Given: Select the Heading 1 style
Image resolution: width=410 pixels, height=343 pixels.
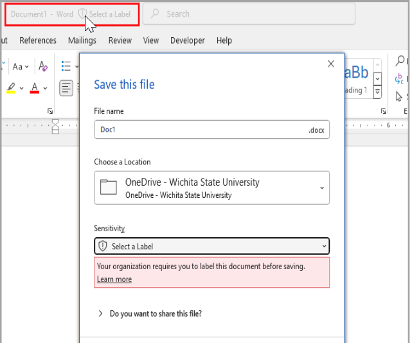Looking at the screenshot, I should pyautogui.click(x=359, y=79).
